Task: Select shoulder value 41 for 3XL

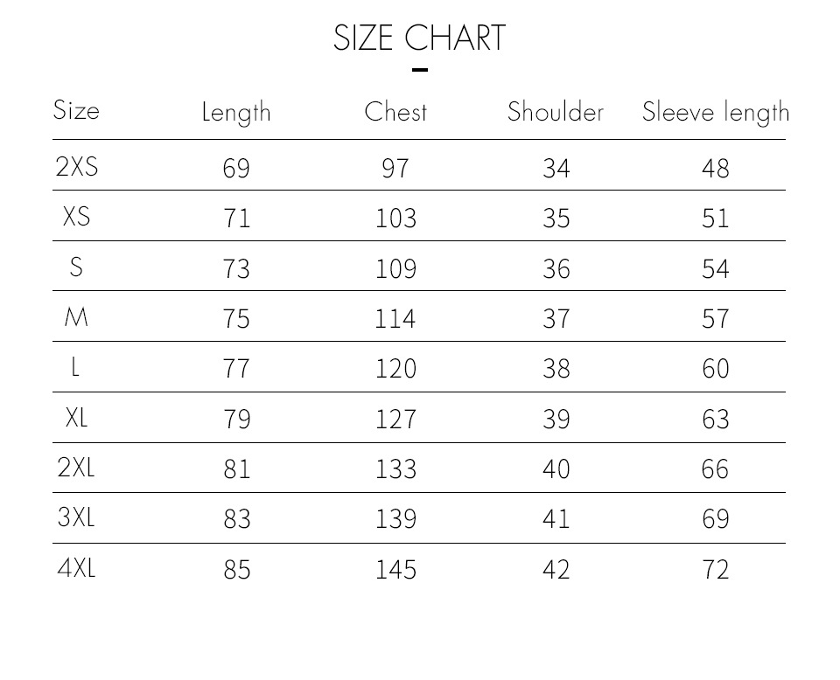Action: coord(556,518)
